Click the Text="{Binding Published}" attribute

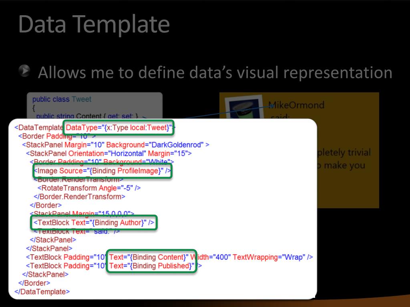[152, 266]
